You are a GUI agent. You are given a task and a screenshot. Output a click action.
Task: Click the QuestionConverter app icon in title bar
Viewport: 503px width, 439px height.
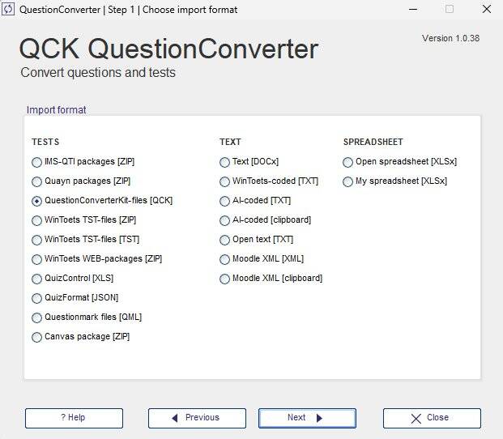(x=9, y=10)
